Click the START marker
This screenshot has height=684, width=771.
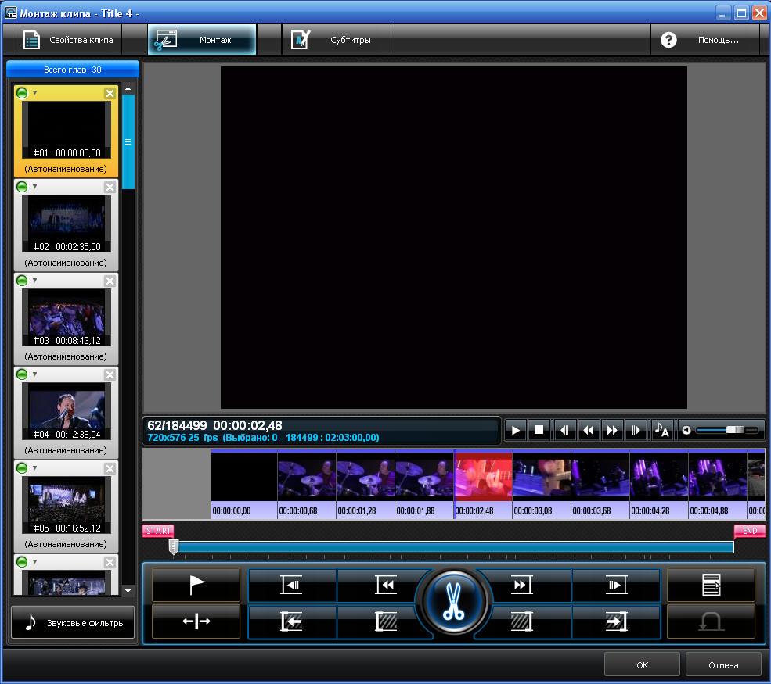pyautogui.click(x=158, y=531)
